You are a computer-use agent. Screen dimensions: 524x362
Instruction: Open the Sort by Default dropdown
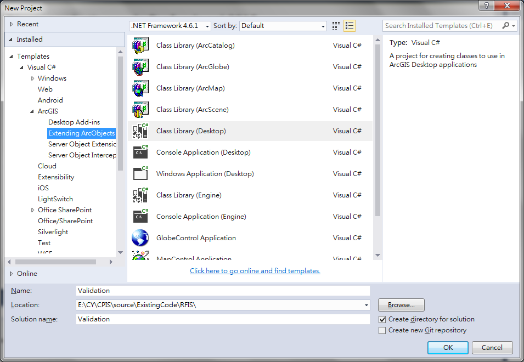point(283,26)
